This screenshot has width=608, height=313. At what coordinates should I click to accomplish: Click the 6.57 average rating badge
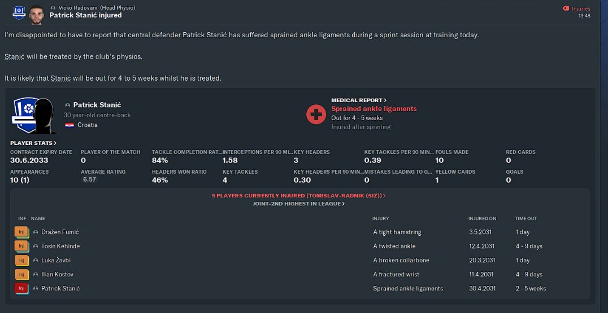(90, 180)
